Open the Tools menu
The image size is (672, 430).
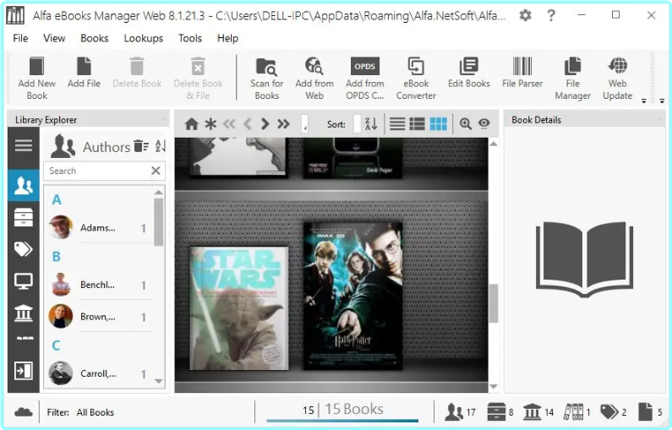pos(190,38)
